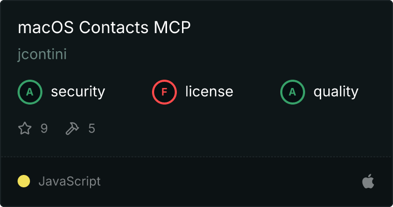Click the star count number 9
Viewport: 393px width, 207px height.
pyautogui.click(x=44, y=128)
